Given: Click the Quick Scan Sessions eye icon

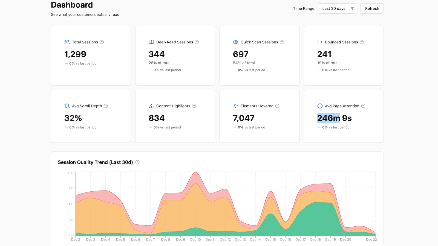Looking at the screenshot, I should 235,42.
